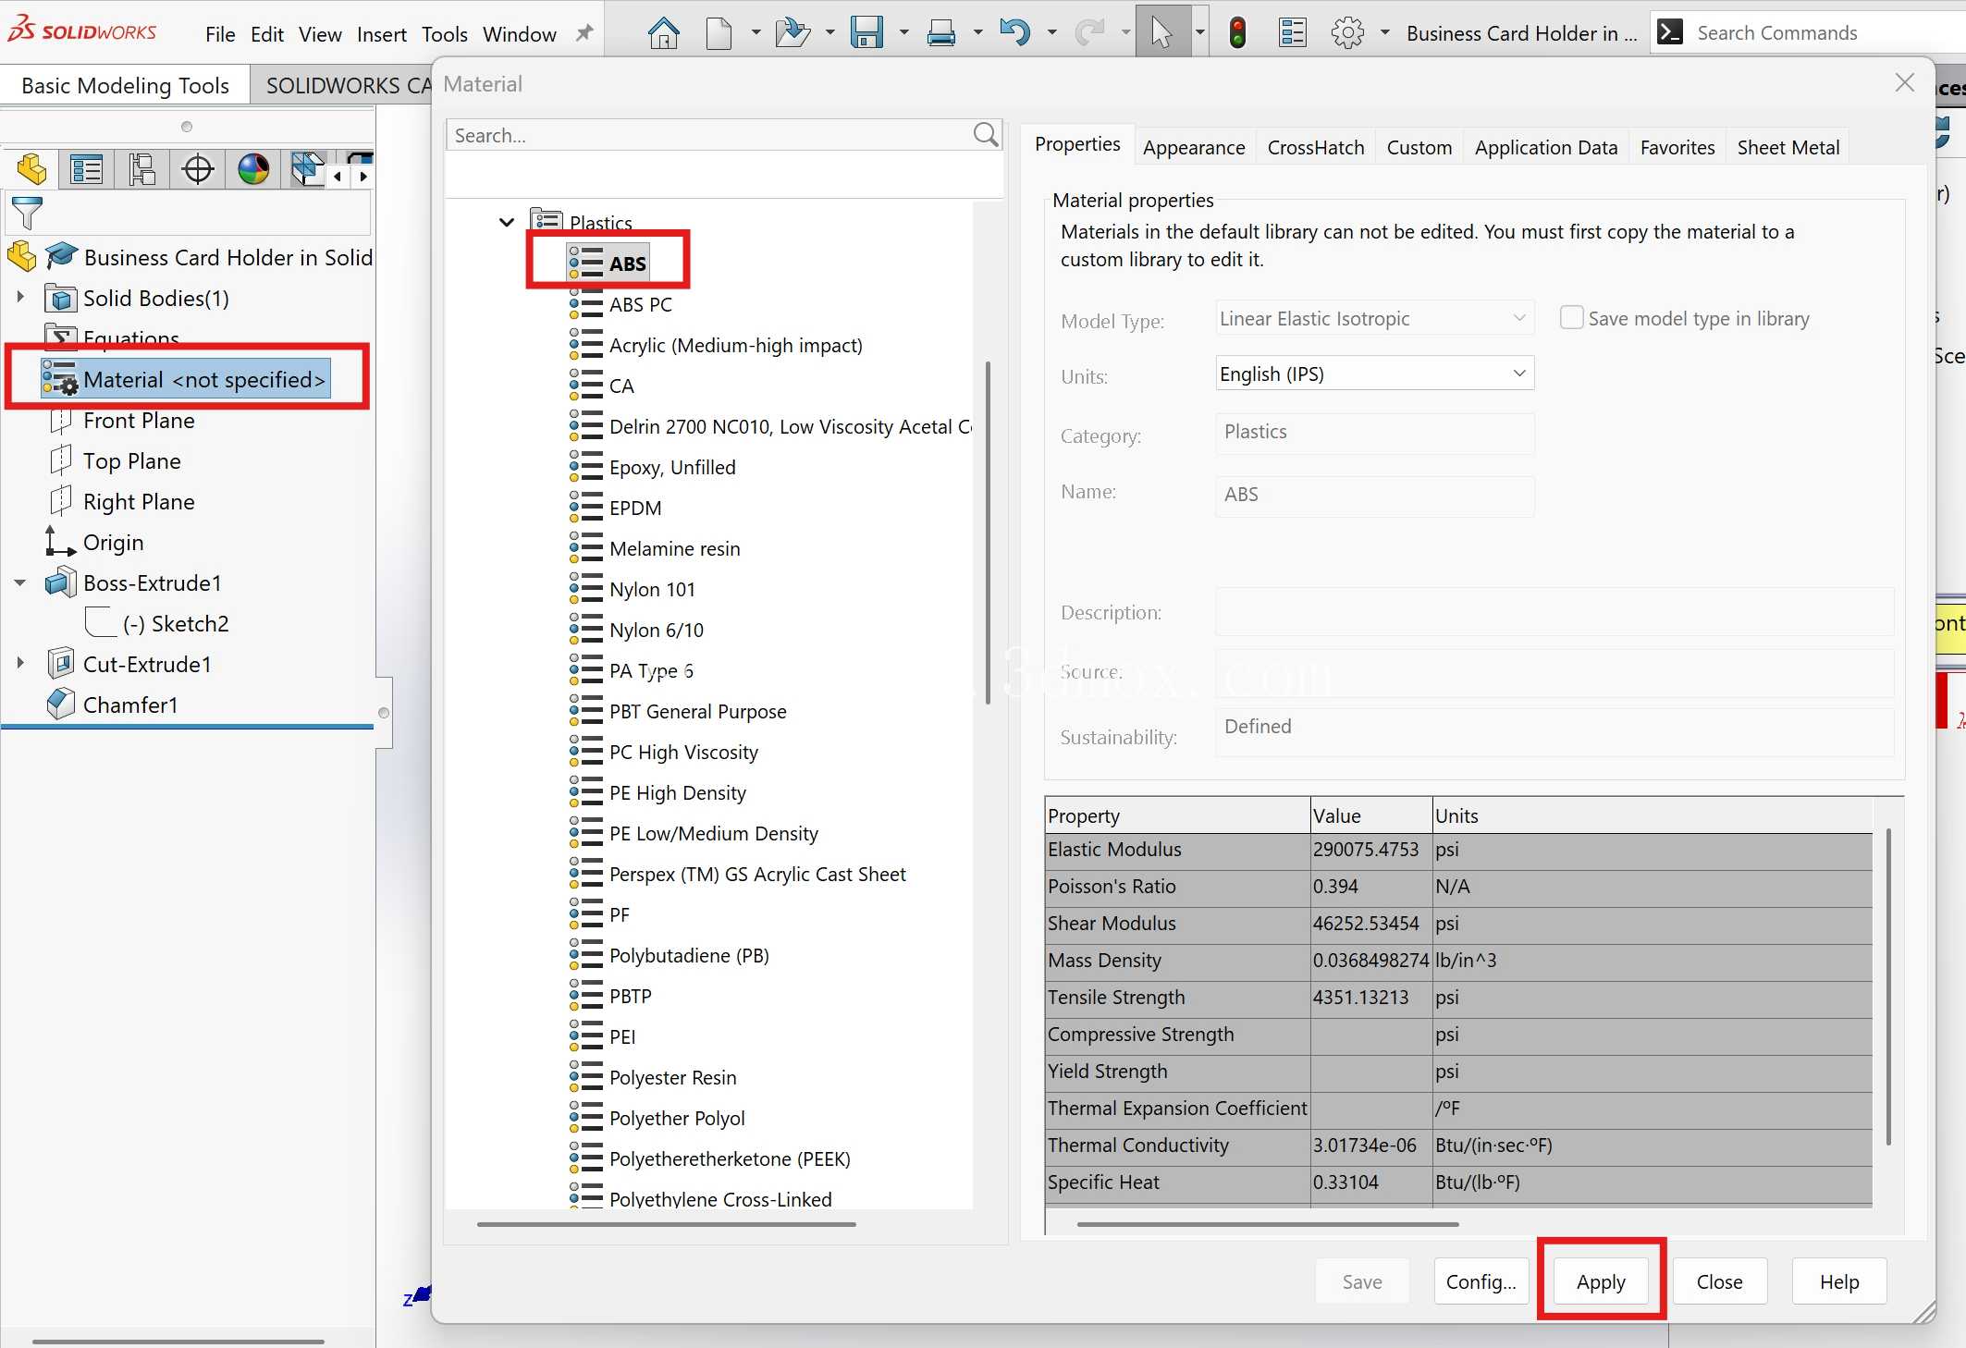
Task: Open the Application Data tab
Action: [x=1545, y=147]
